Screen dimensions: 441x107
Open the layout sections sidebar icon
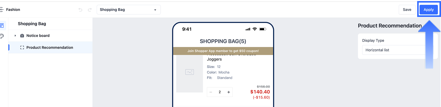(x=2, y=25)
